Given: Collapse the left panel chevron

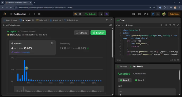Looking at the screenshot, I should 111,20.
